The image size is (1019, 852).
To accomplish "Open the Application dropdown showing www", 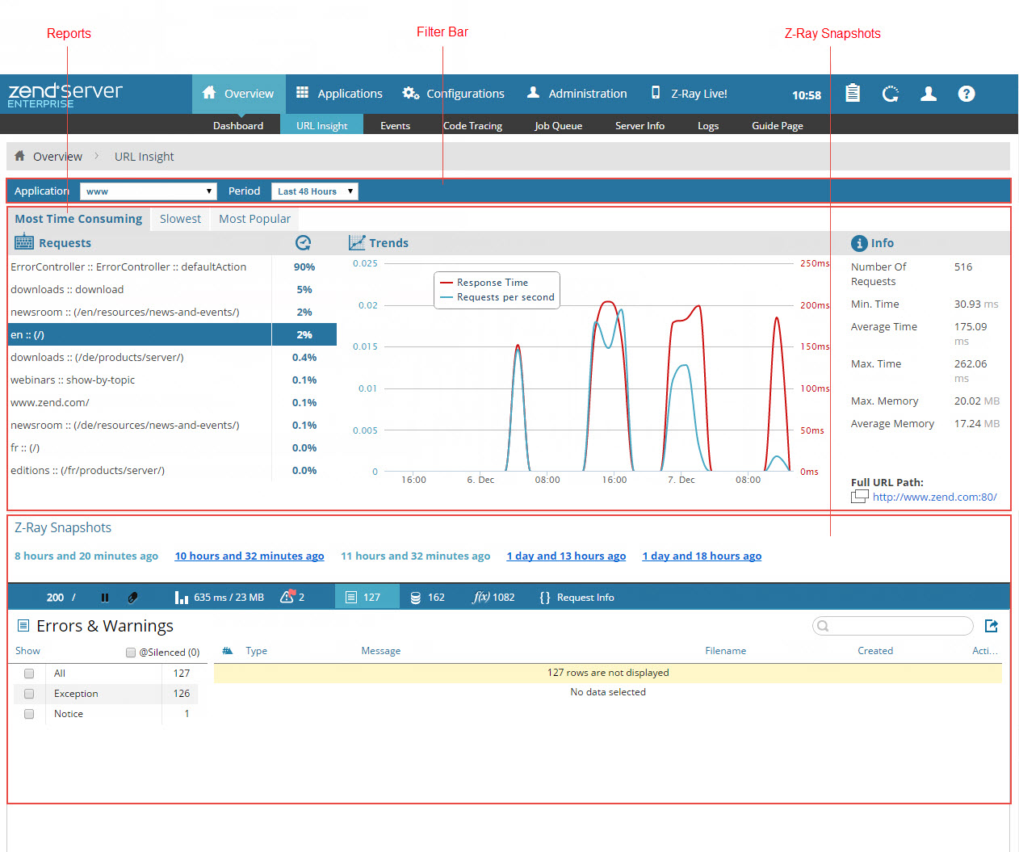I will click(148, 191).
